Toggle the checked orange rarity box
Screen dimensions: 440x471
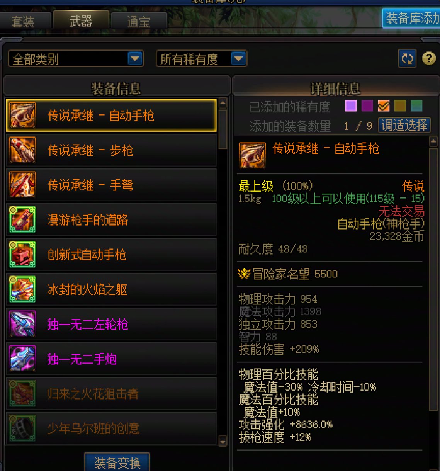click(384, 105)
